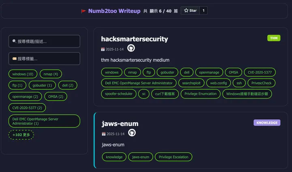Toggle the nmap (4) tag filter

pos(51,74)
